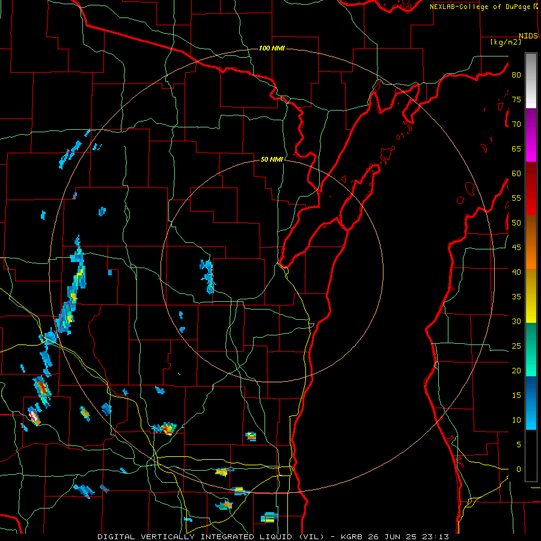Click the 15 value on color scale

coord(516,396)
